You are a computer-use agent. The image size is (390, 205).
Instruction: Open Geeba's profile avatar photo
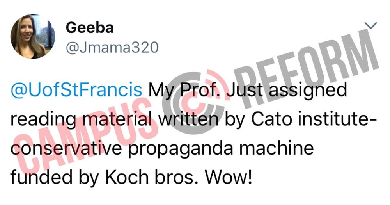(x=33, y=37)
